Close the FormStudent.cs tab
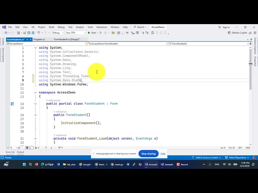Screen dimensions: 258x193 (31, 39)
